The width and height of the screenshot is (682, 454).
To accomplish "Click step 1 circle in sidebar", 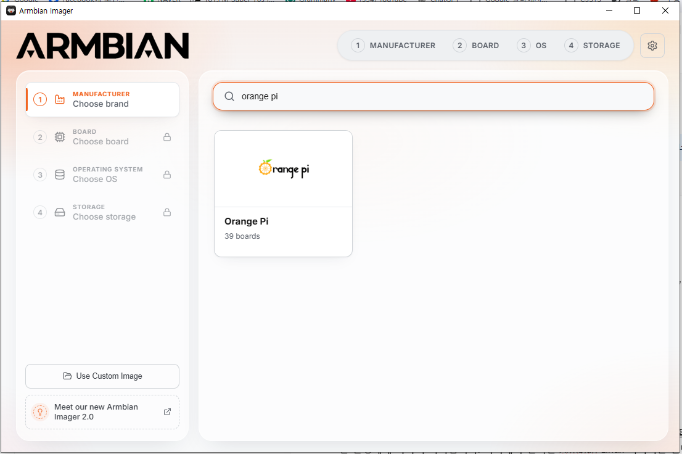I will (40, 99).
